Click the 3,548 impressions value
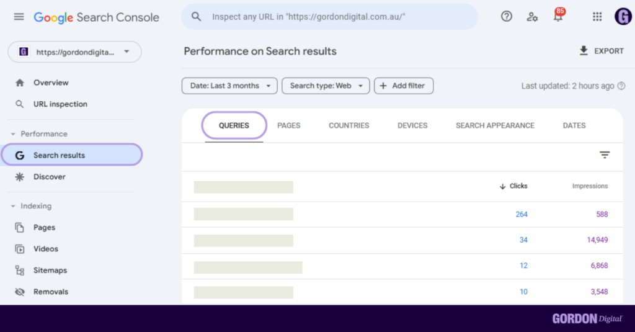Screen dimensions: 635x332 [600, 292]
